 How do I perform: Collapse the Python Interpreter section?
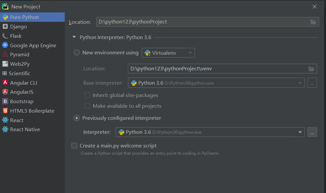[x=74, y=37]
